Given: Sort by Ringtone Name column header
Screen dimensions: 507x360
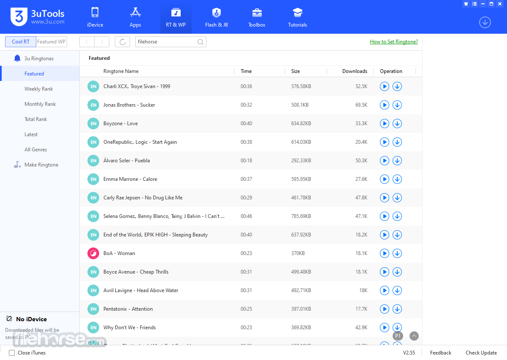Looking at the screenshot, I should (x=121, y=71).
